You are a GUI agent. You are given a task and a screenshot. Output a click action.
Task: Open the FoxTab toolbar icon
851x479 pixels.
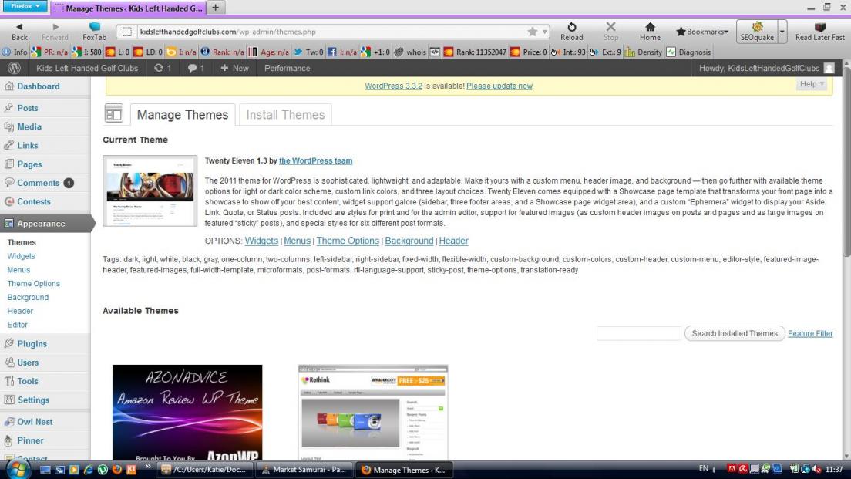pyautogui.click(x=95, y=32)
